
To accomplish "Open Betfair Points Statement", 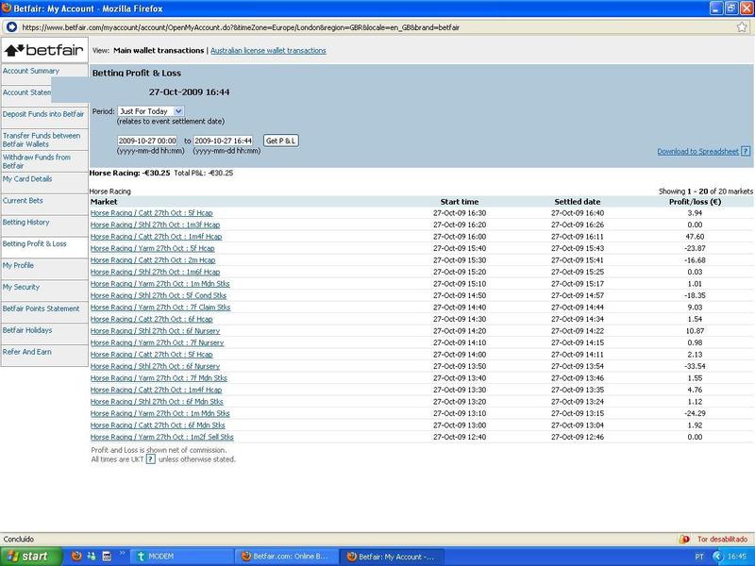I will (x=41, y=308).
